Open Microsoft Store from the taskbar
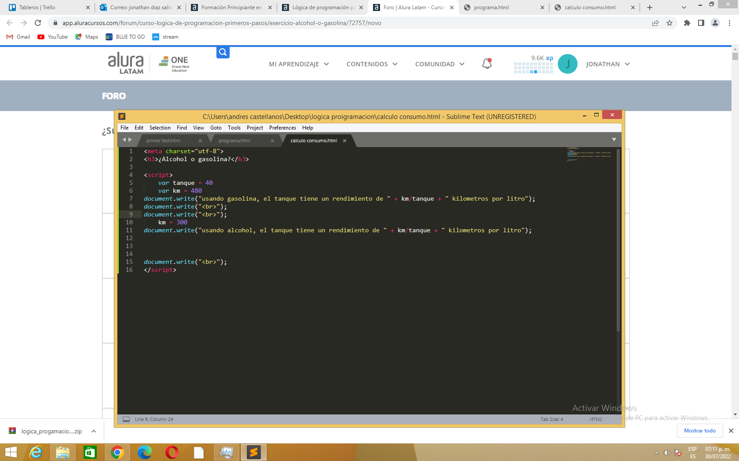The image size is (739, 461). [90, 452]
